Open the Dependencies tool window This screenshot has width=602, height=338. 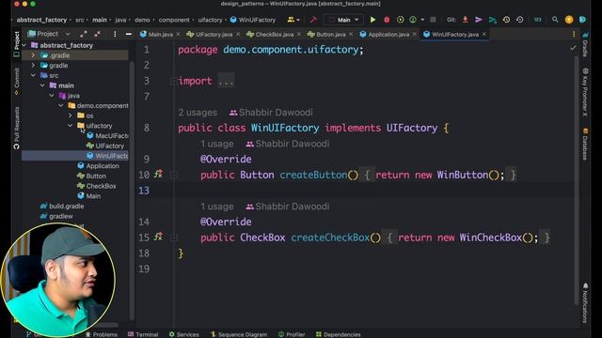coord(339,334)
